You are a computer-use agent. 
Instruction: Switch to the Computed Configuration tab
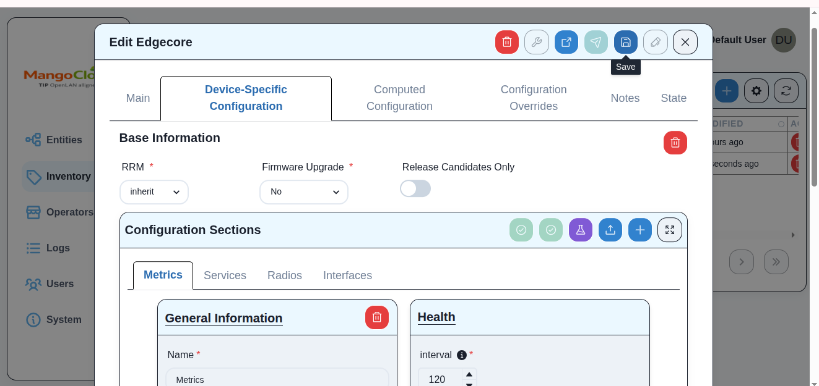[399, 98]
